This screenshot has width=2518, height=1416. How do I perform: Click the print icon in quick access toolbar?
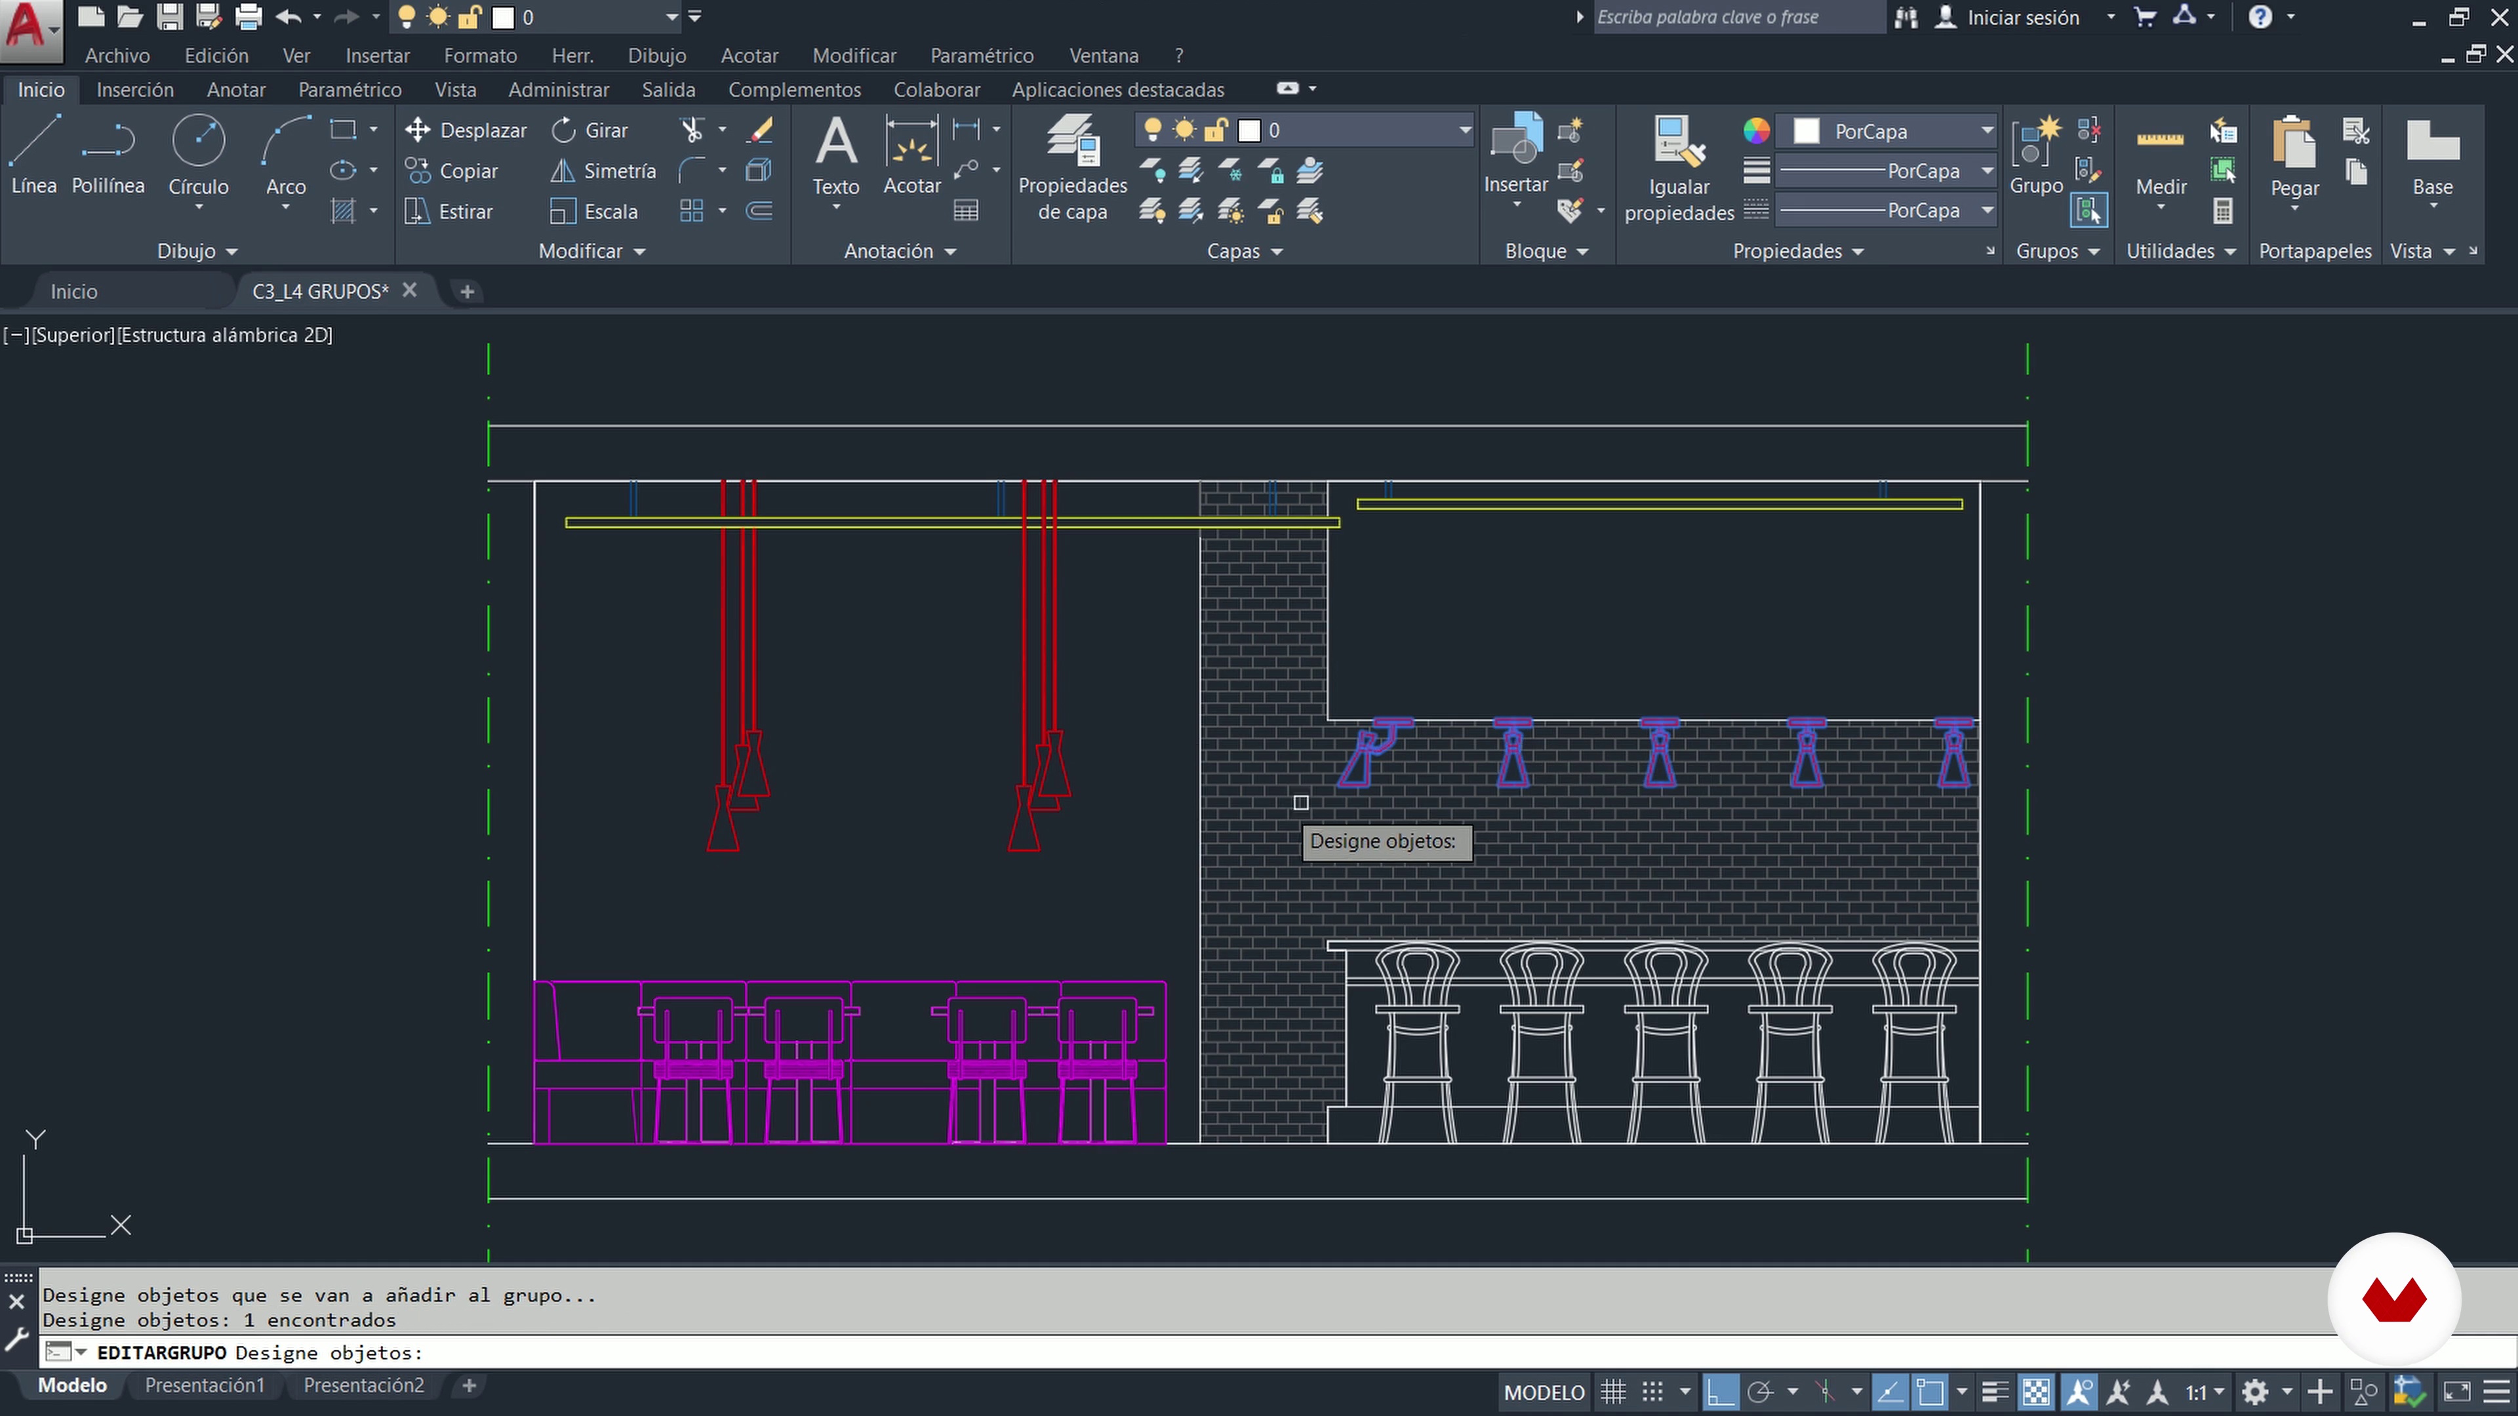click(x=249, y=16)
